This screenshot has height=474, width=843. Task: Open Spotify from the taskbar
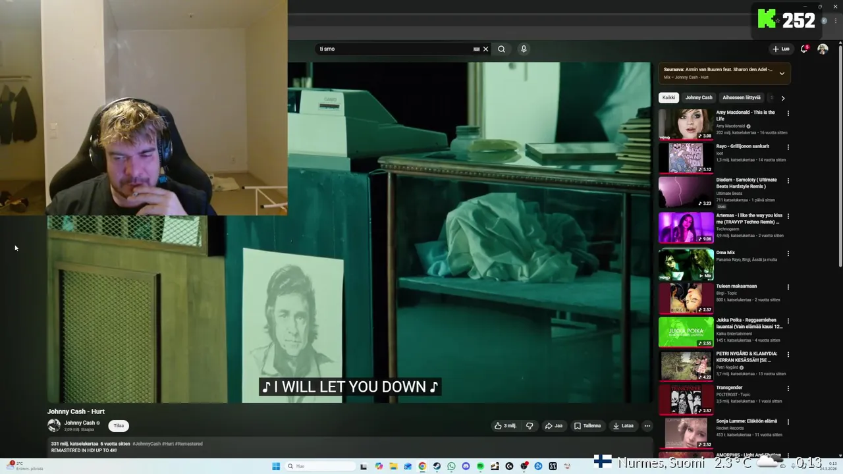pyautogui.click(x=480, y=466)
